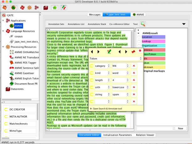
Task: Click the red pin icon in annotation popup
Action: (133, 52)
